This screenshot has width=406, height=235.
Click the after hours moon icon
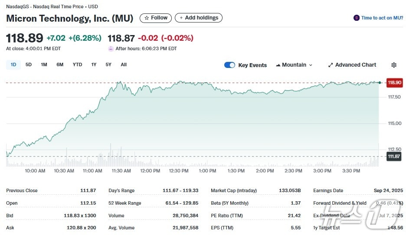point(111,48)
